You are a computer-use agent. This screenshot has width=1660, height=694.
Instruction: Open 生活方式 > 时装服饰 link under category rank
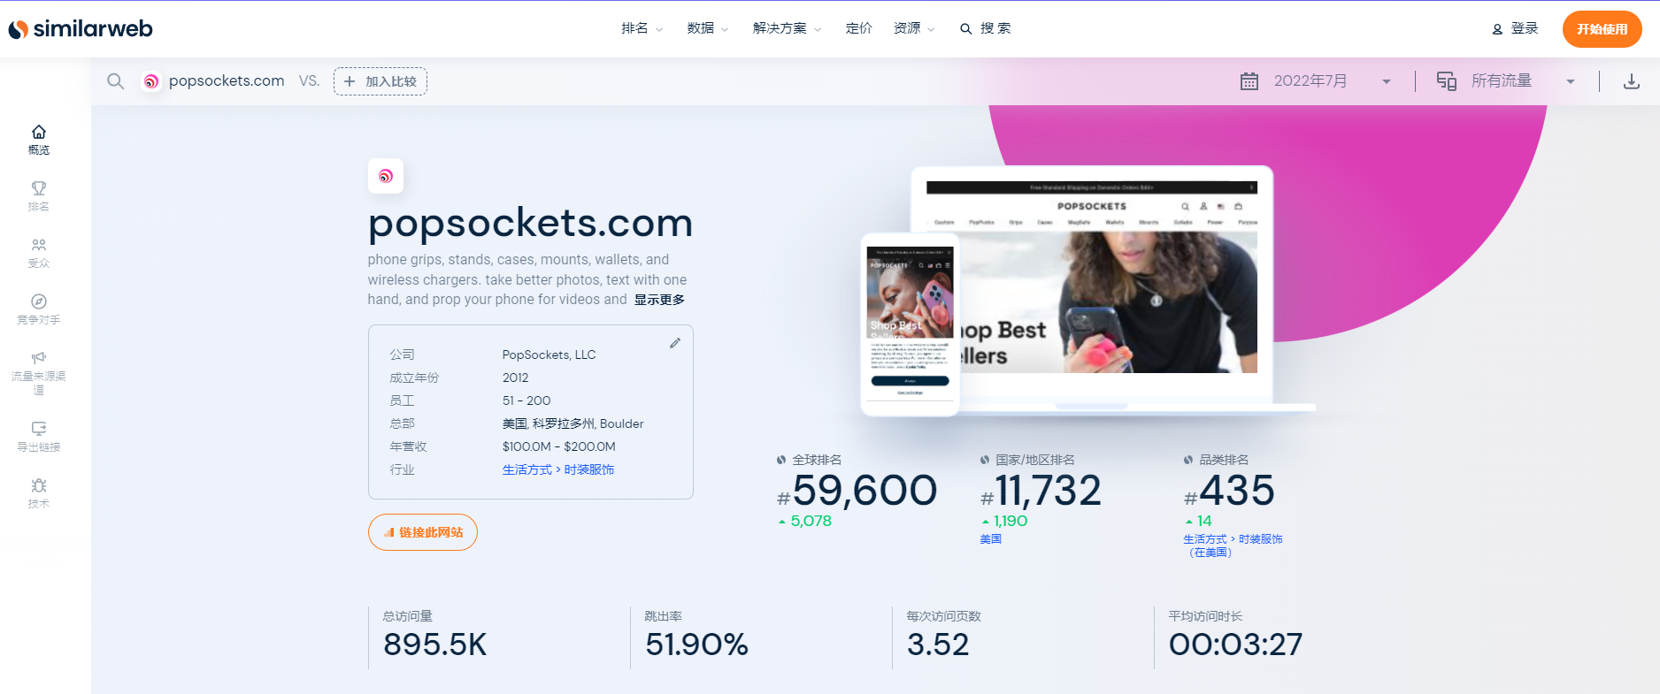(x=1233, y=545)
